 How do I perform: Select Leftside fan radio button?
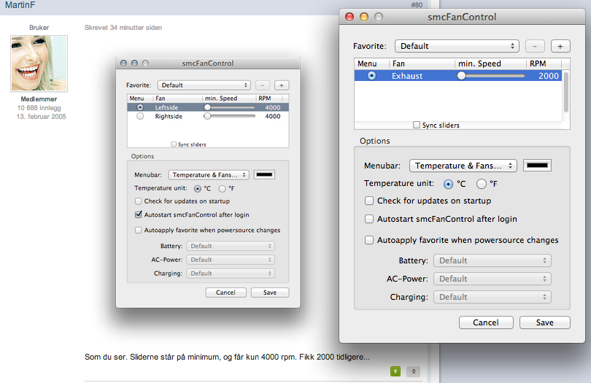click(140, 107)
